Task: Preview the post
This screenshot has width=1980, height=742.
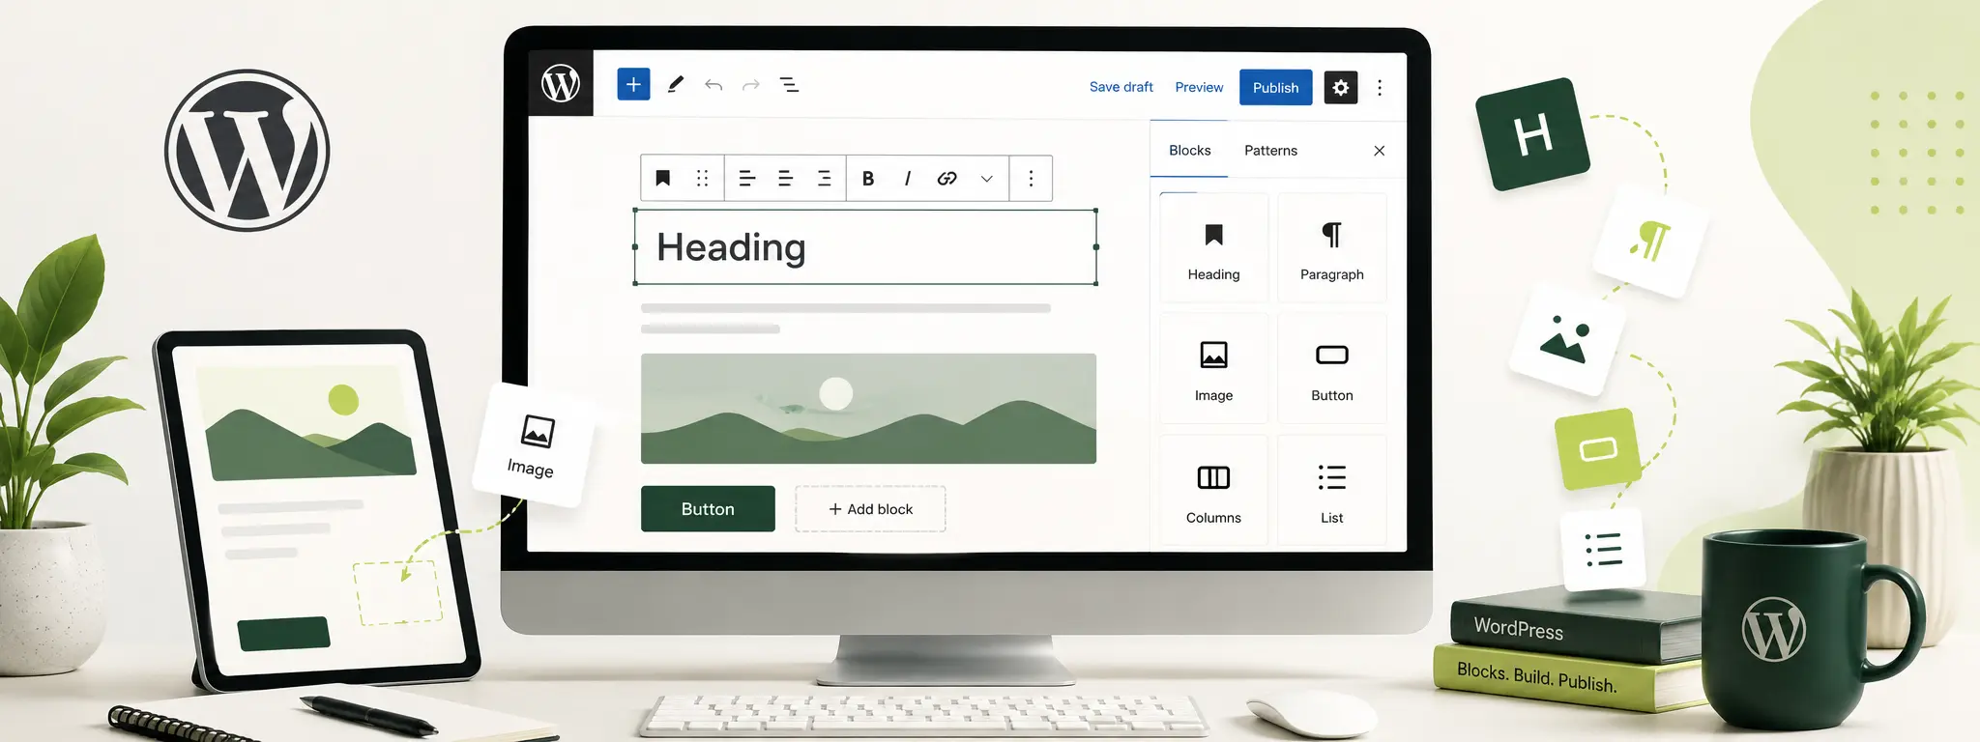Action: [1199, 87]
